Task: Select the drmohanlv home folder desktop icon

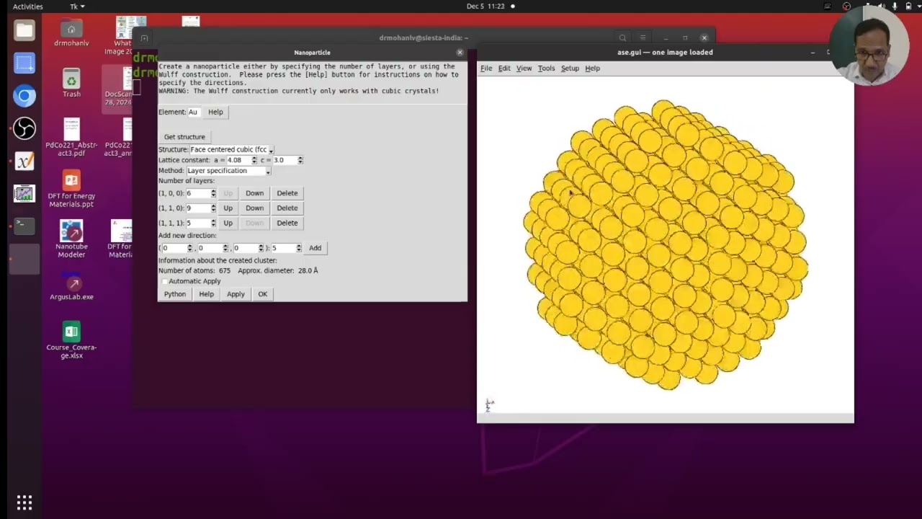Action: (71, 33)
